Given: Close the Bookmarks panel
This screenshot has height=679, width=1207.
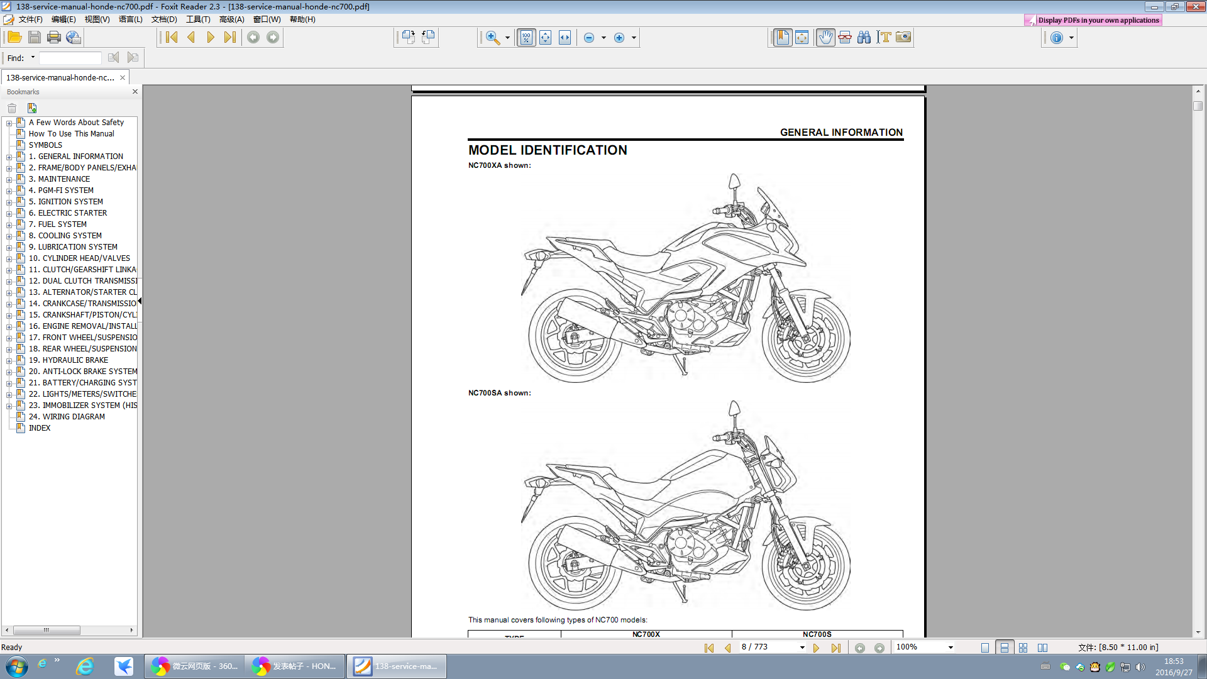Looking at the screenshot, I should tap(135, 92).
